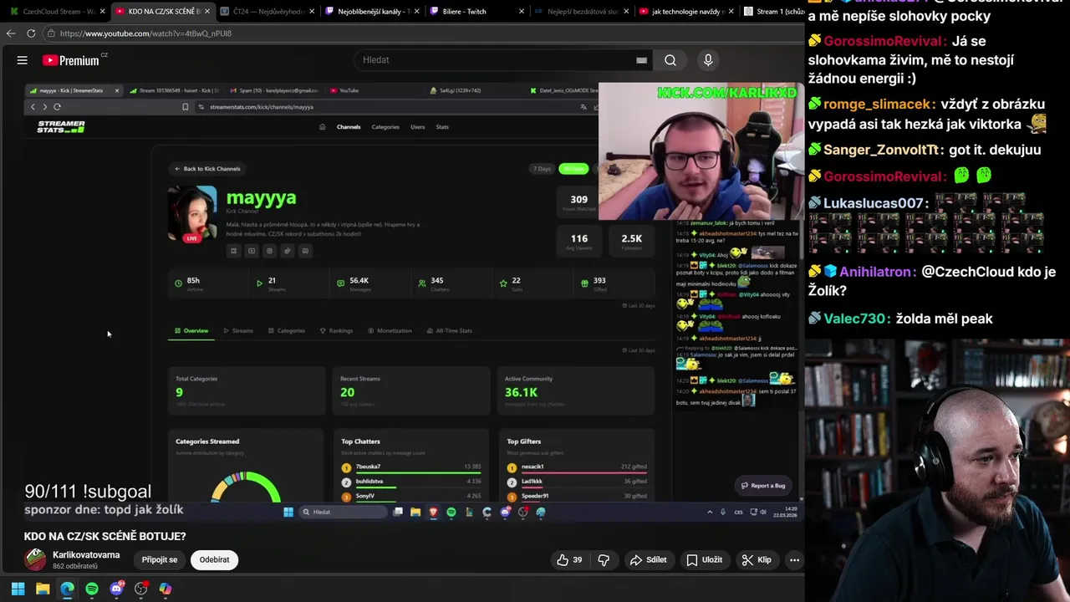Start voice search with the microphone icon

708,60
